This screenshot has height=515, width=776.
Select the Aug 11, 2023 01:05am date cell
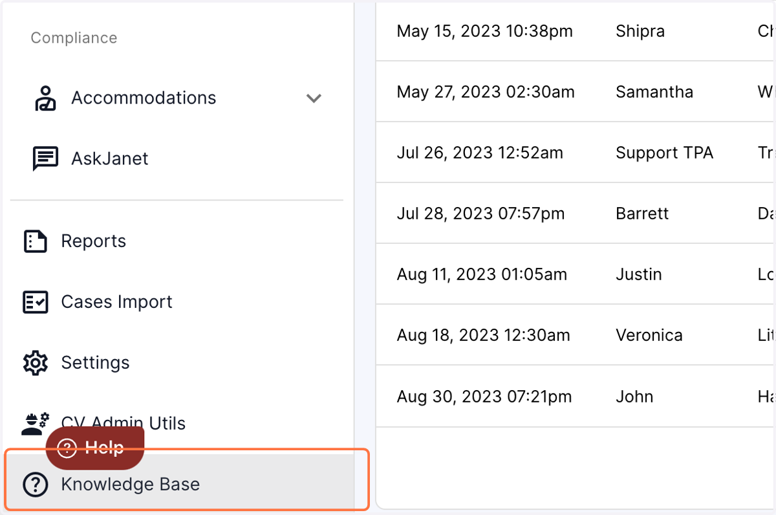(482, 274)
